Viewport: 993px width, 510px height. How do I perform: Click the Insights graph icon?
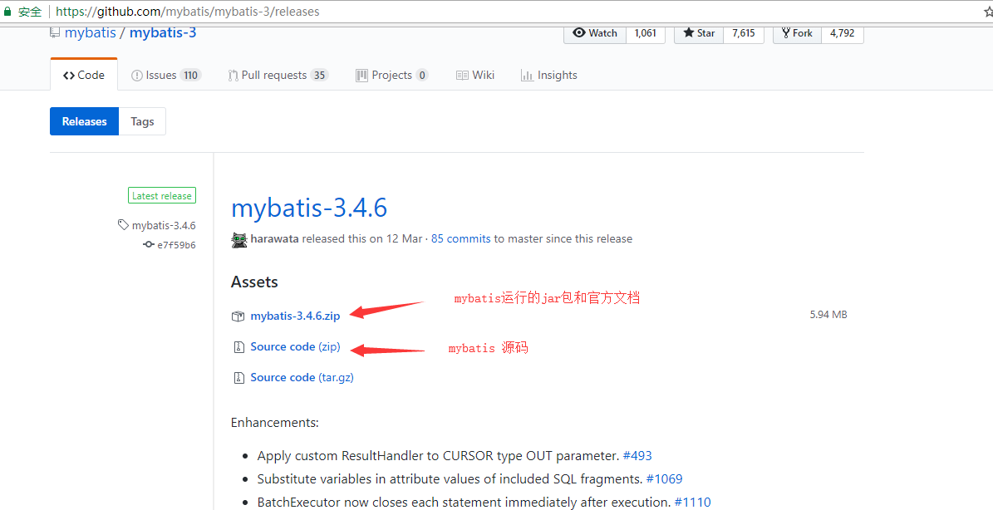coord(527,76)
